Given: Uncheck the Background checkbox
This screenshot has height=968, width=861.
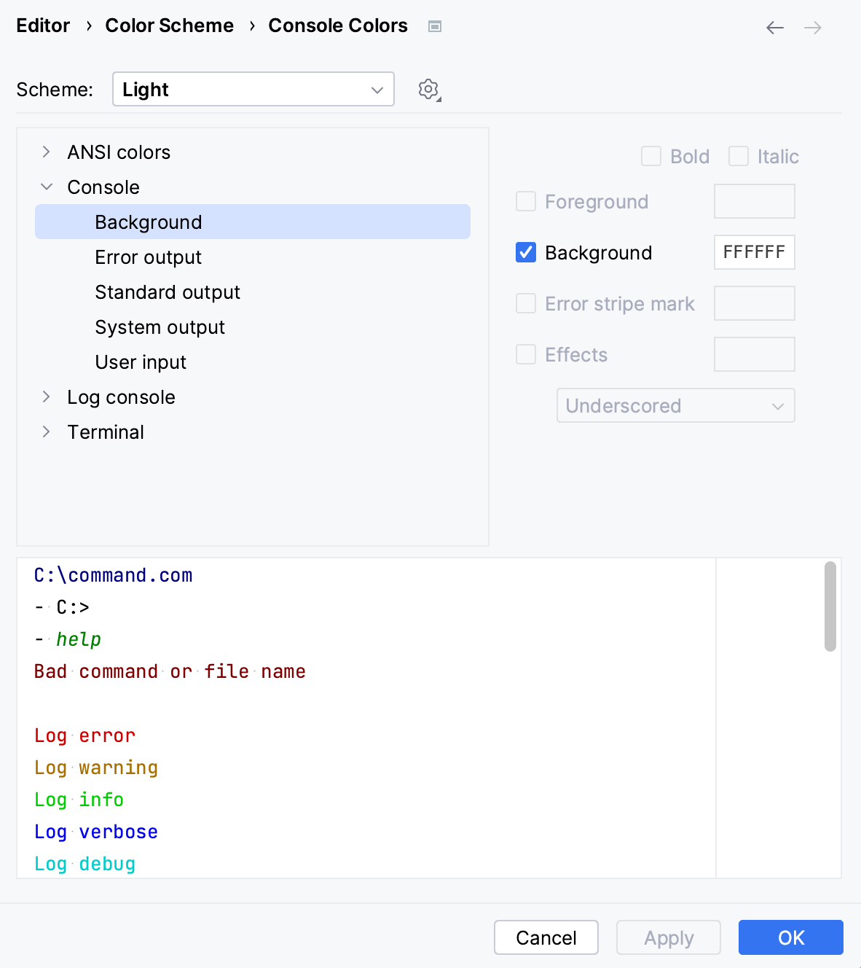Looking at the screenshot, I should coord(525,252).
